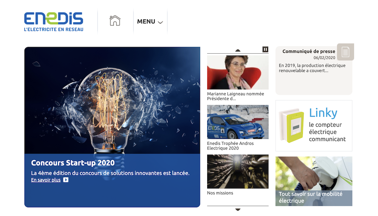Image resolution: width=378 pixels, height=216 pixels.
Task: Open the MENU dropdown
Action: 150,22
